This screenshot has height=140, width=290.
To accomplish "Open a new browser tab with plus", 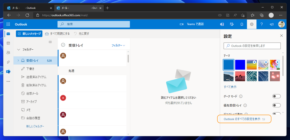I will tap(108, 8).
